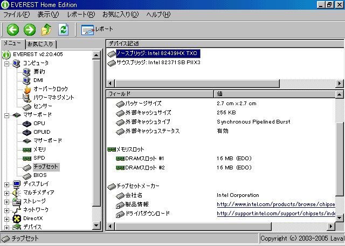This screenshot has height=246, width=345.
Task: Click the device list right scroll arrow
Action: point(339,84)
